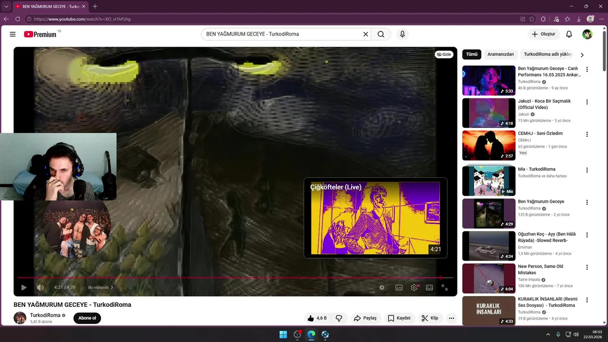Select the Tümü filter chip

(x=472, y=55)
